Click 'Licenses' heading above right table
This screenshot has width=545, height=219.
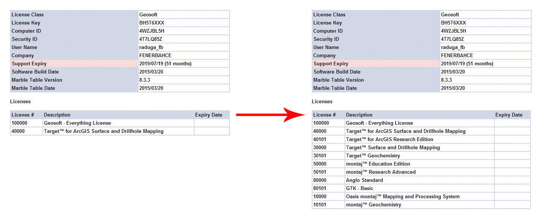[322, 102]
